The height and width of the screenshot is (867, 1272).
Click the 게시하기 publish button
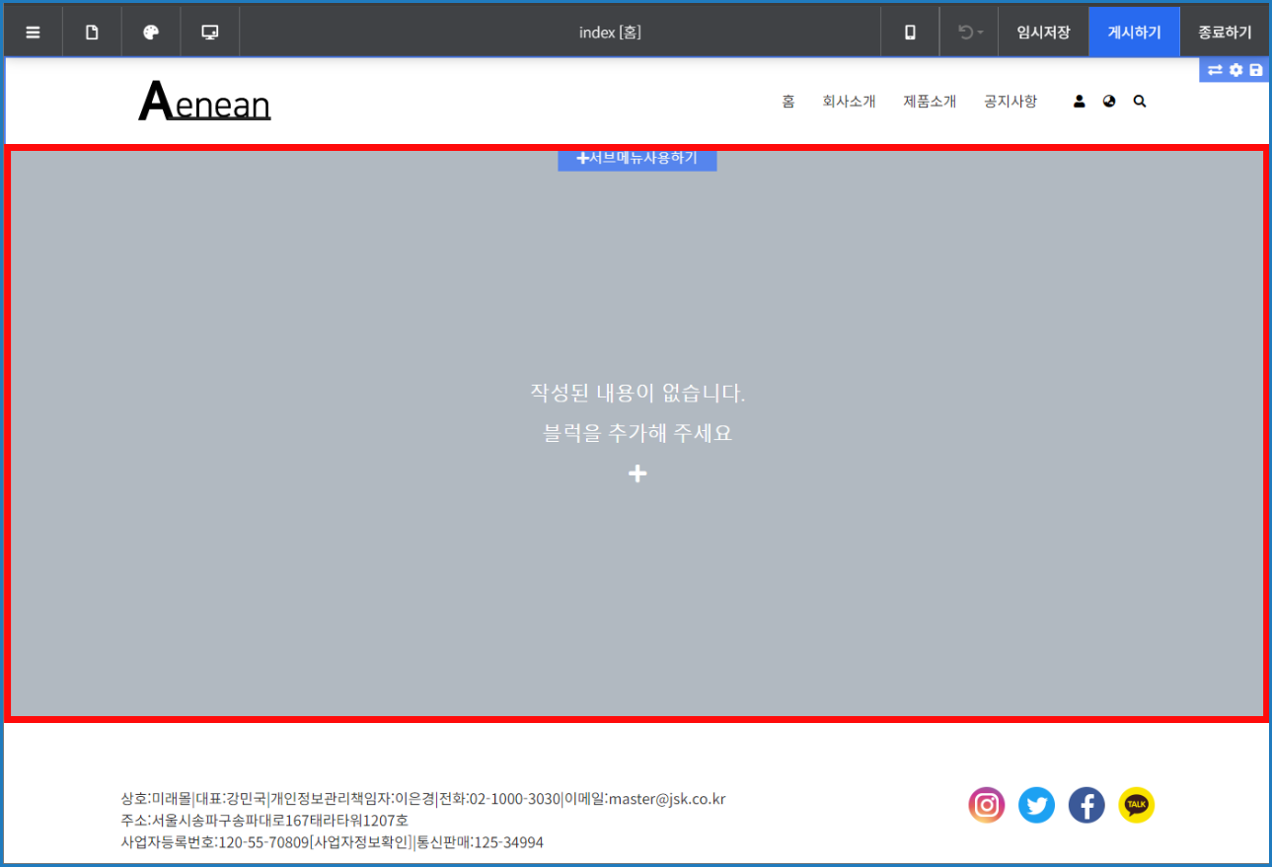coord(1134,33)
